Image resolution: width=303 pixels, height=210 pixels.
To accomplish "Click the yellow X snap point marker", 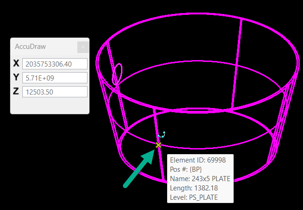I will [158, 145].
